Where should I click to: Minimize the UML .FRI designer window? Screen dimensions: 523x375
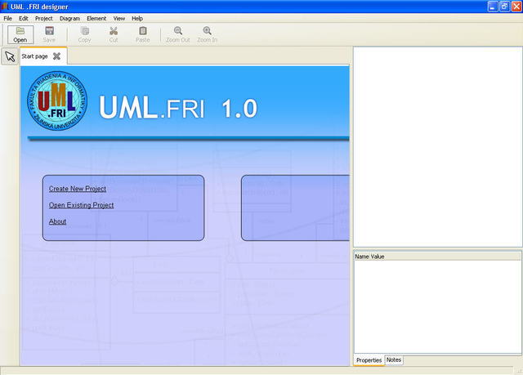click(493, 7)
